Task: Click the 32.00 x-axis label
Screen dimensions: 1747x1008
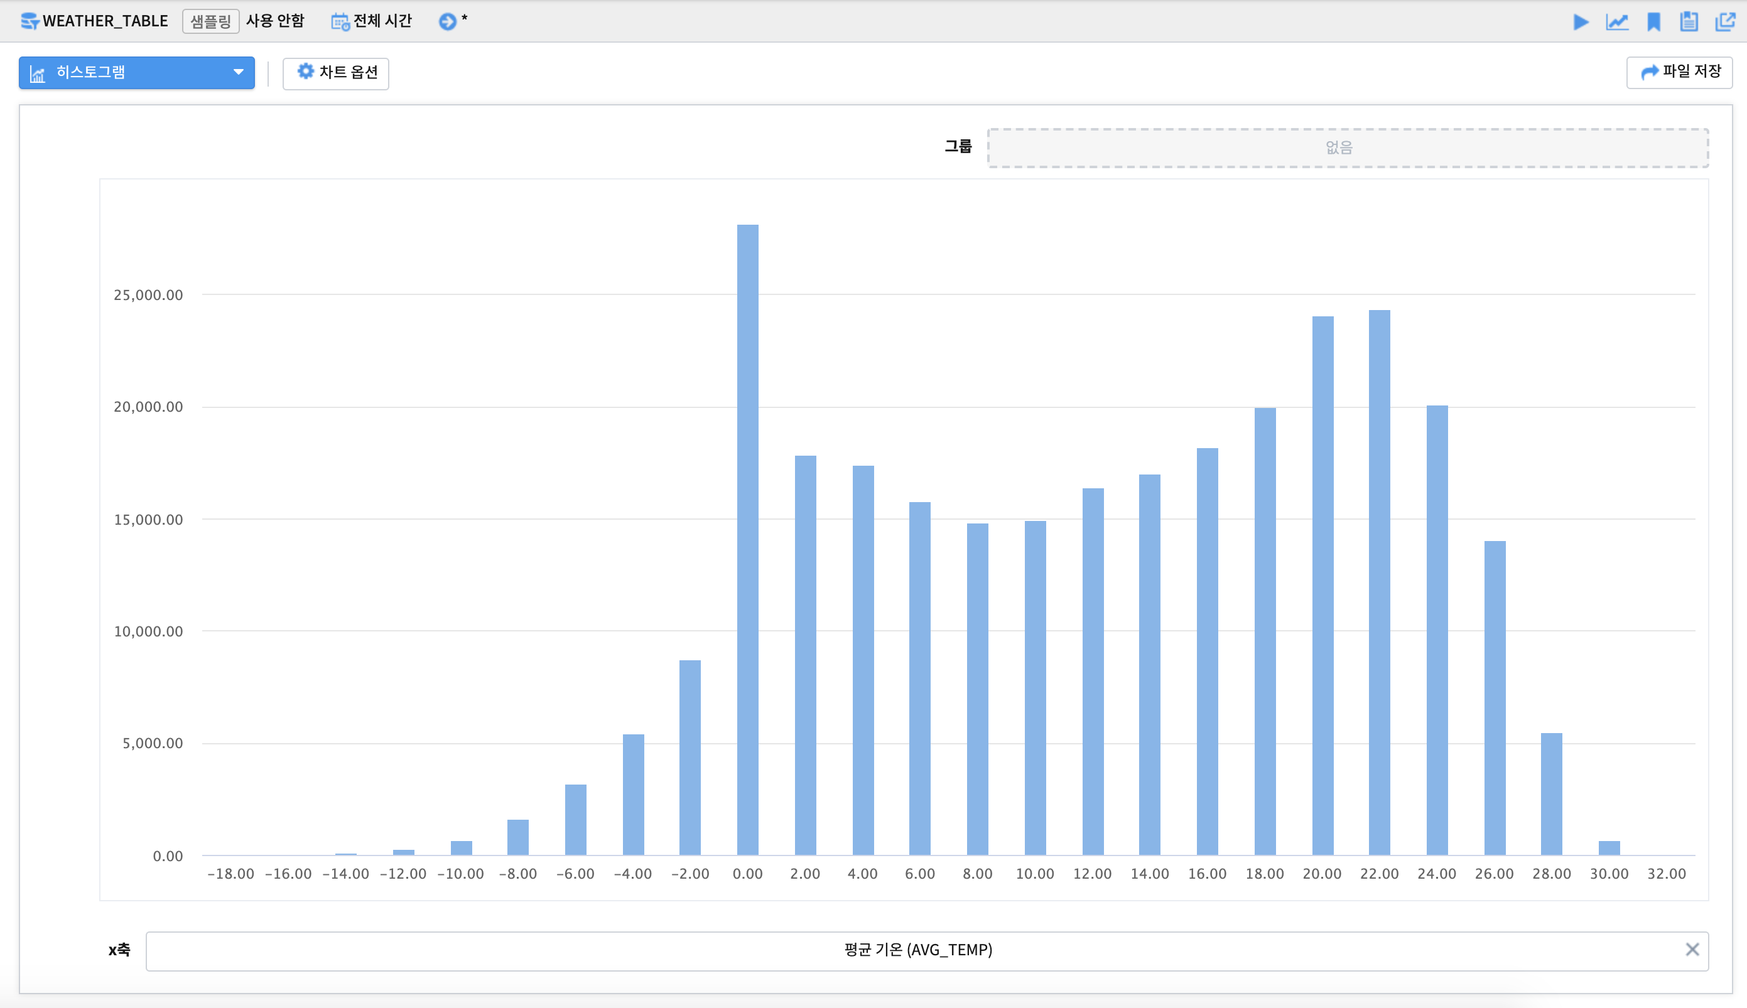Action: [x=1666, y=874]
